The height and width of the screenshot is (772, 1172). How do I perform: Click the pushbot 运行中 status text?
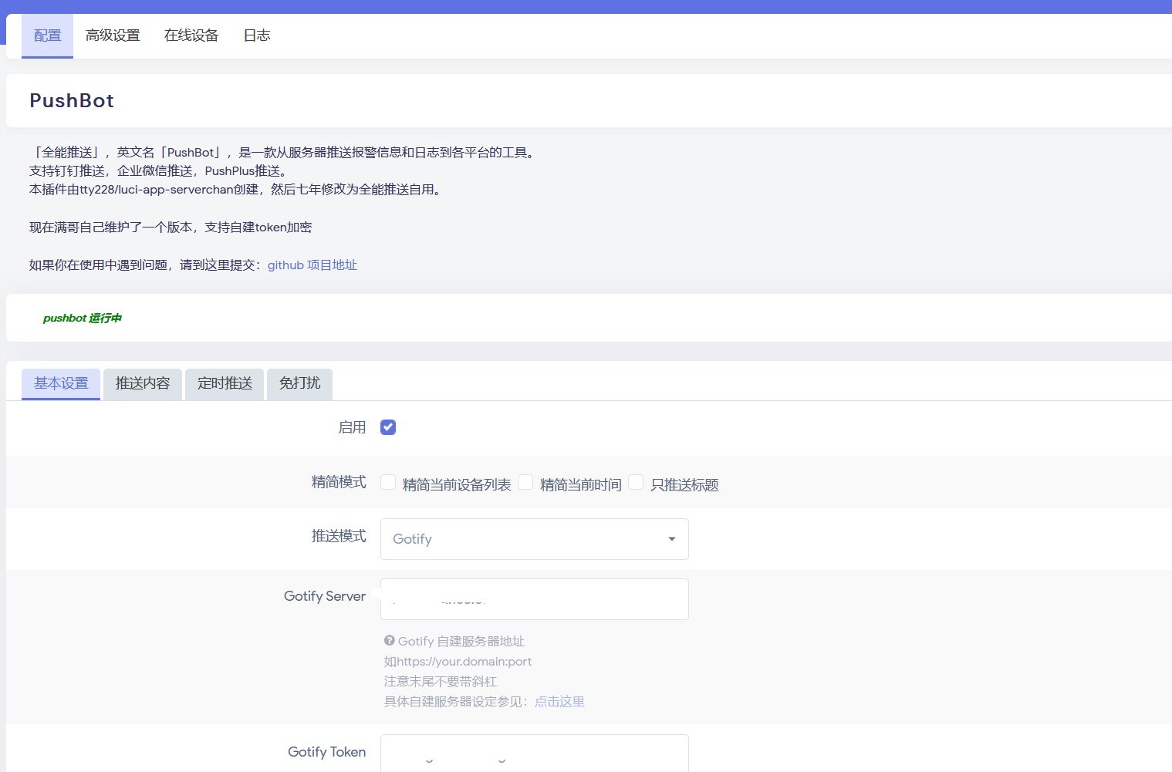point(83,318)
